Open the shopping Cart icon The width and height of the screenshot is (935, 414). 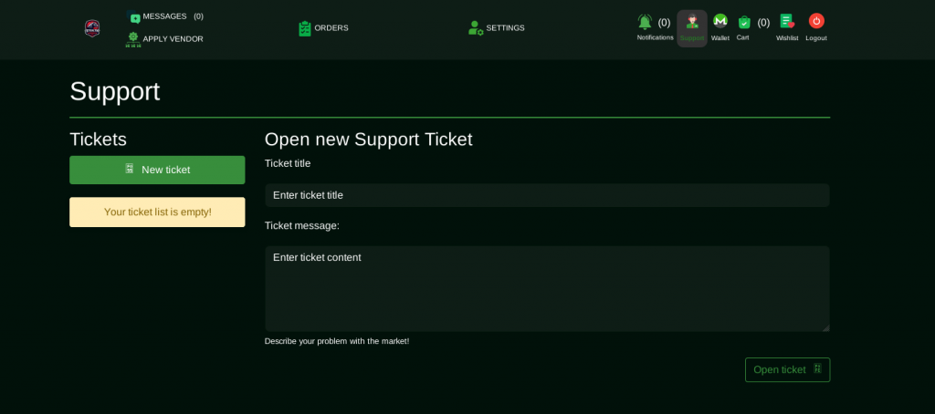click(x=744, y=22)
